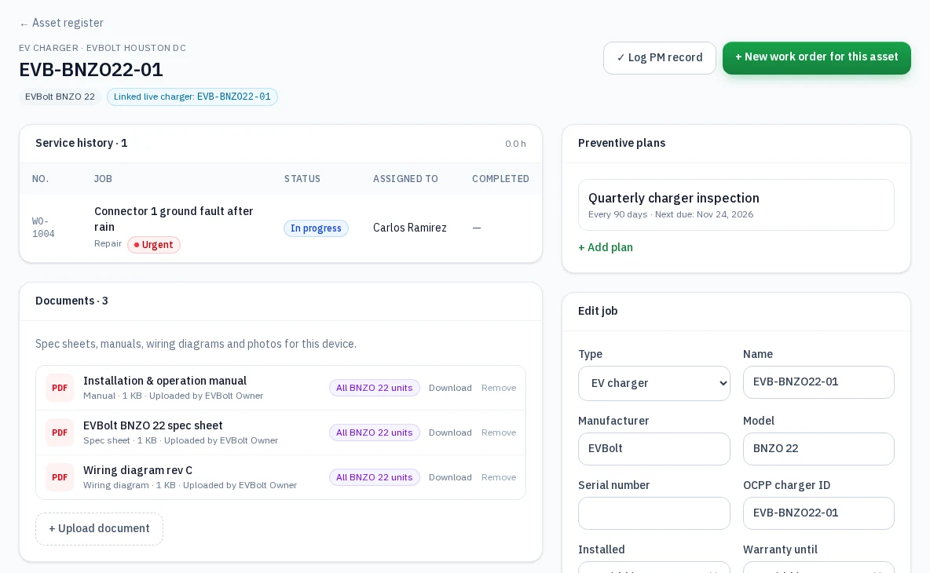Click All BNZO 22 units tag on wiring diagram row
930x573 pixels.
pos(374,477)
